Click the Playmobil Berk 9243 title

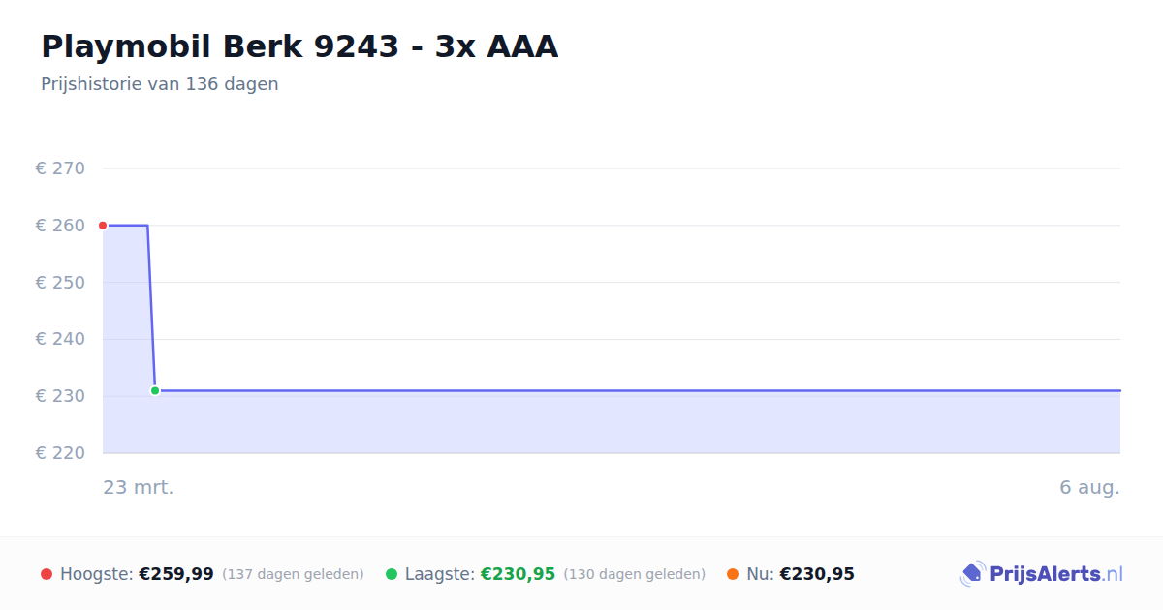[299, 46]
